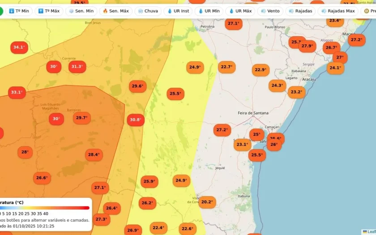Switch to UR Mín humidity layer
The image size is (376, 235).
coord(209,11)
